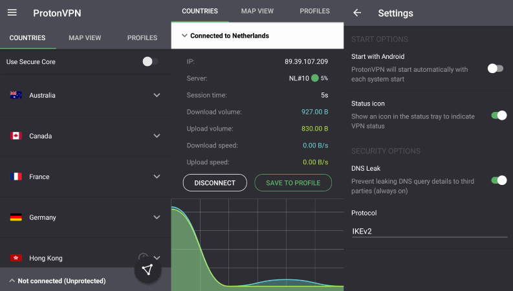Image resolution: width=513 pixels, height=291 pixels.
Task: Switch to Map View tab in middle screen
Action: [x=257, y=11]
